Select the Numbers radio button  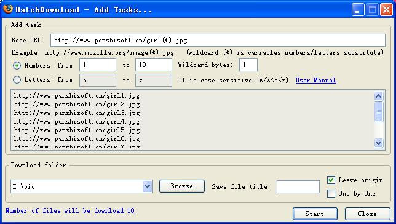(17, 66)
